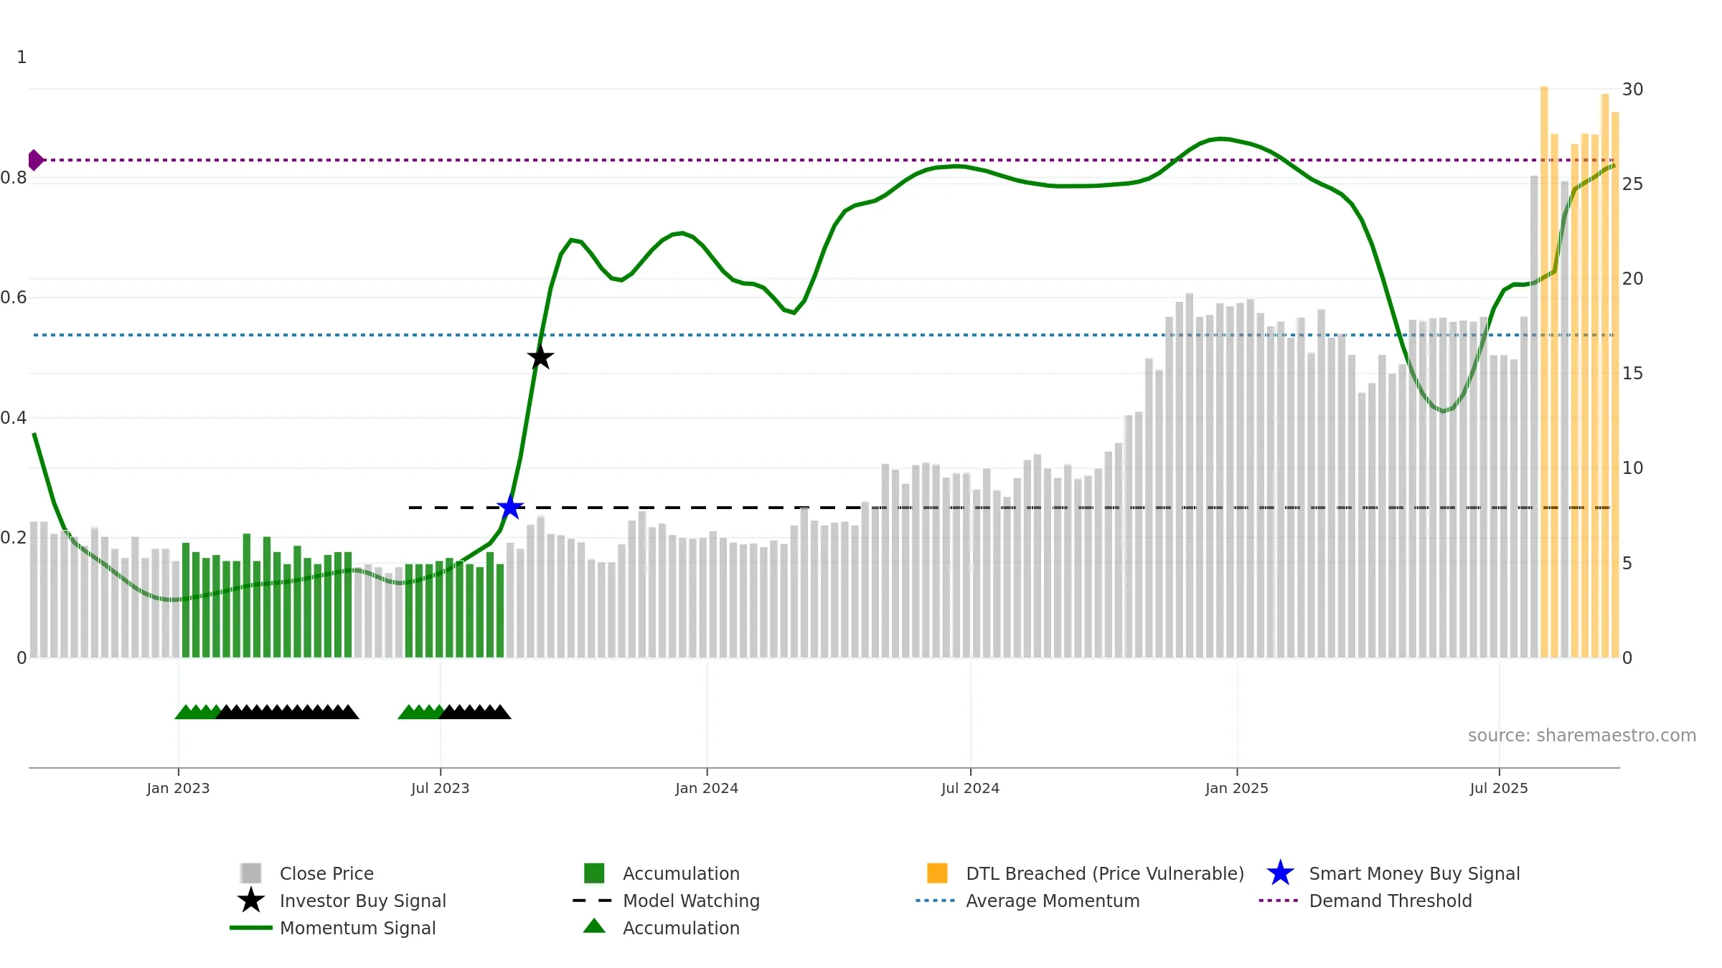Click the grey Close Price legend swatch
1722x968 pixels.
point(251,873)
